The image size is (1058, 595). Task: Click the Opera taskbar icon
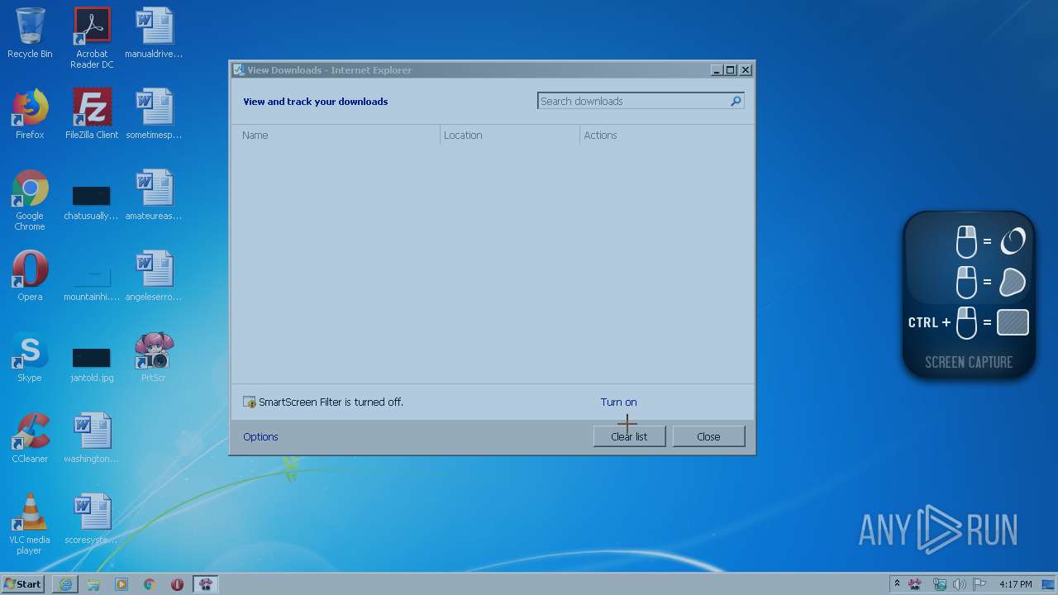point(177,584)
